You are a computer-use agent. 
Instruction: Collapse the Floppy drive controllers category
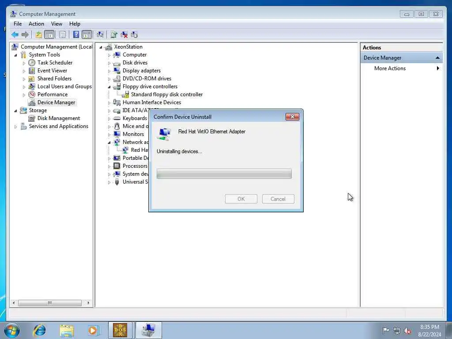(109, 87)
